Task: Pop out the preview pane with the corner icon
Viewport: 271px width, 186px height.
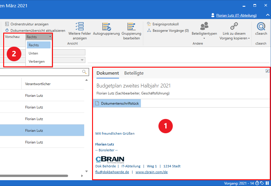Action: (267, 71)
